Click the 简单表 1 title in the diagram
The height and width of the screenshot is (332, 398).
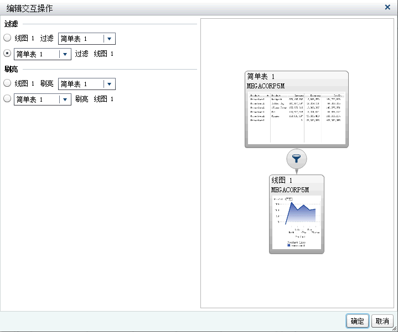pos(261,77)
